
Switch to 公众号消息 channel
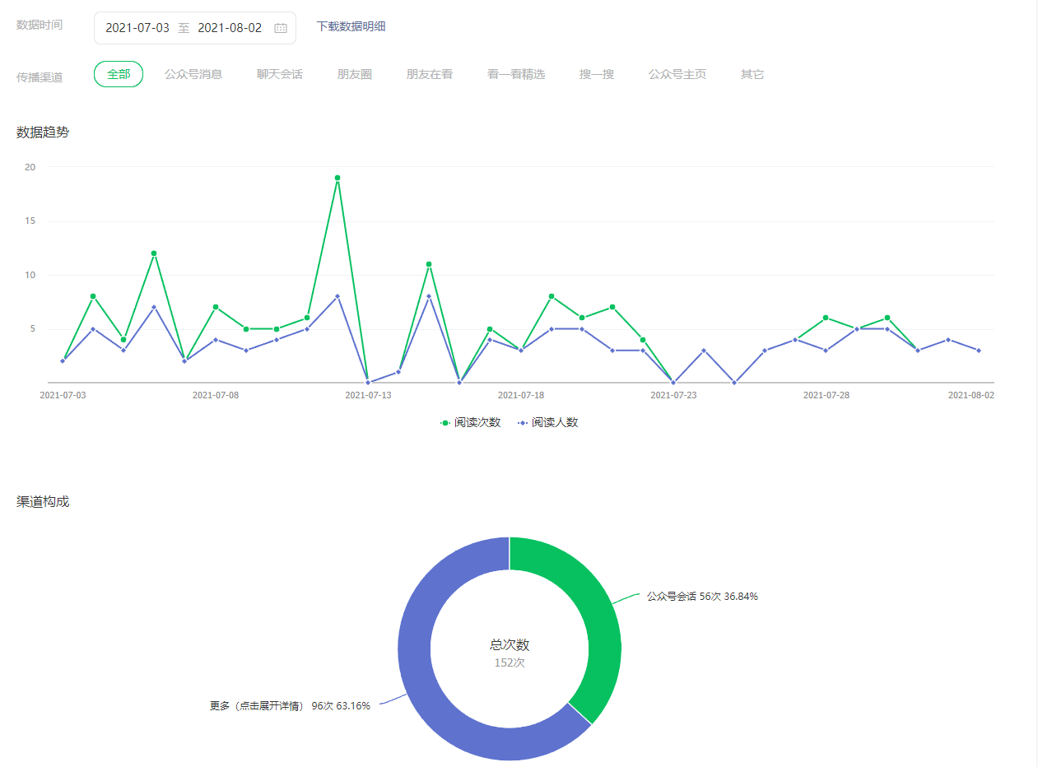(x=193, y=74)
